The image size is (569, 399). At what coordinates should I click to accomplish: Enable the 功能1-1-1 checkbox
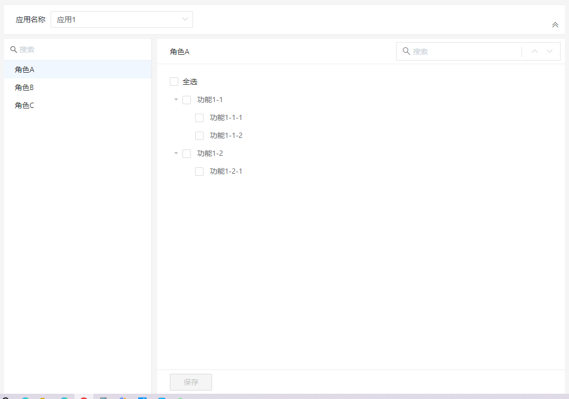click(x=199, y=118)
